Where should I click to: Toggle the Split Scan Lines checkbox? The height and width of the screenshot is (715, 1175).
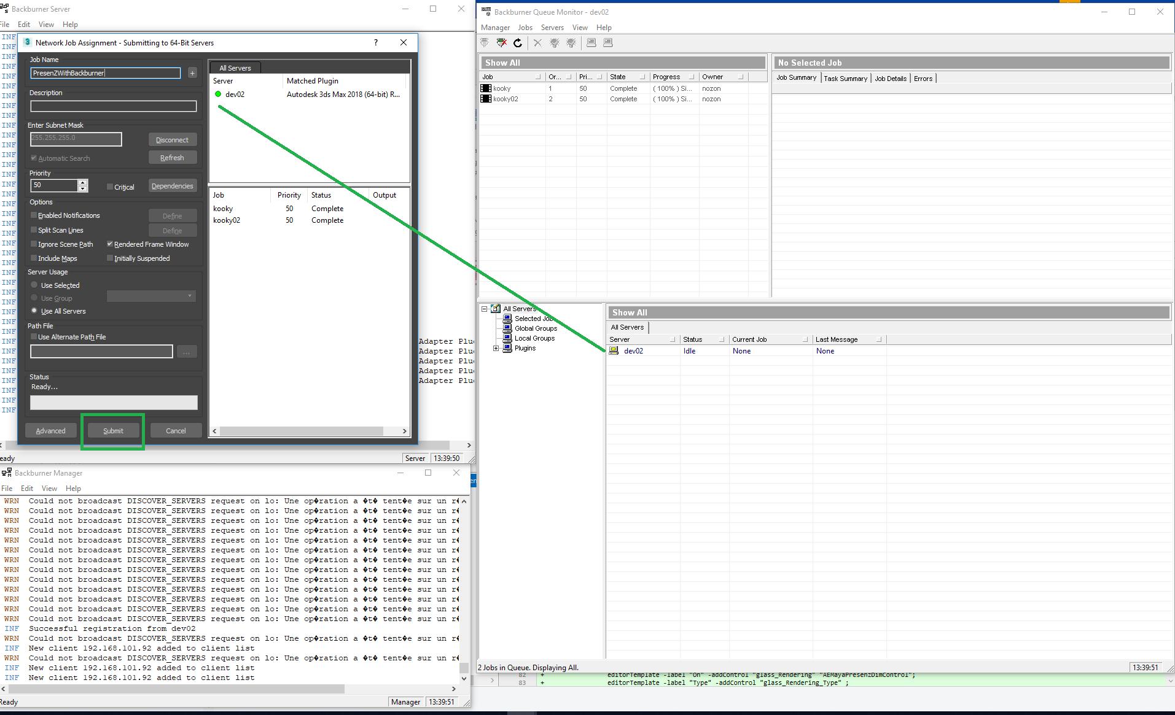(x=34, y=230)
